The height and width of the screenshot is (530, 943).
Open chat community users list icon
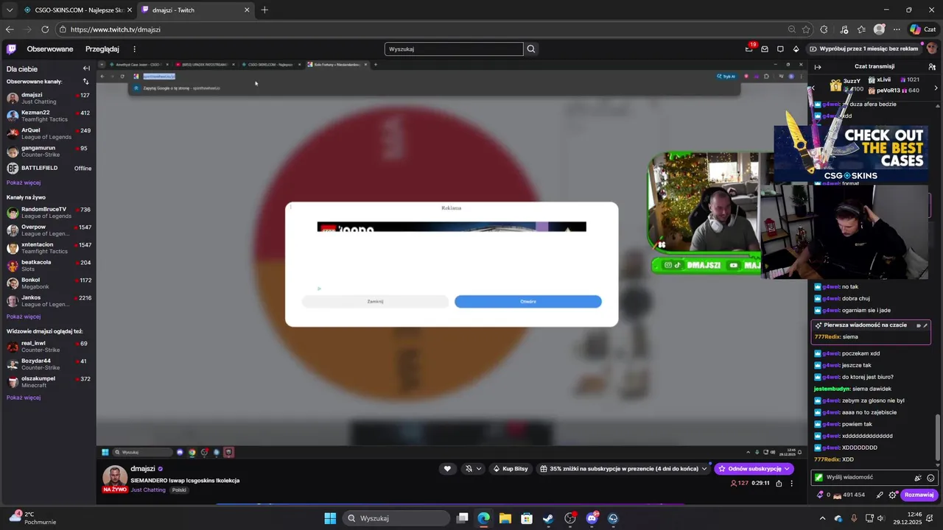pyautogui.click(x=932, y=66)
